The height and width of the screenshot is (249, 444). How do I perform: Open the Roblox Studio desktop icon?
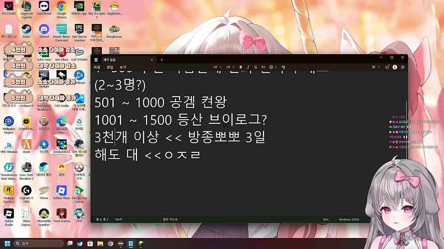8,217
